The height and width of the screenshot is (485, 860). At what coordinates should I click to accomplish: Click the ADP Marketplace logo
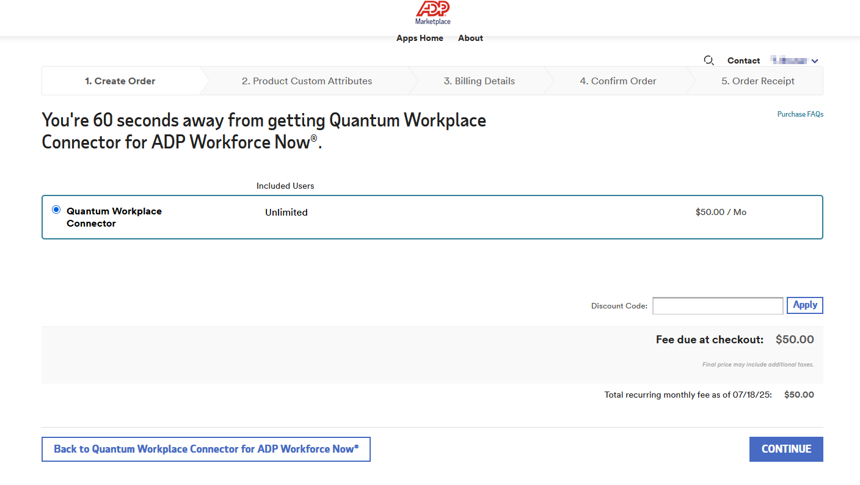(x=432, y=12)
